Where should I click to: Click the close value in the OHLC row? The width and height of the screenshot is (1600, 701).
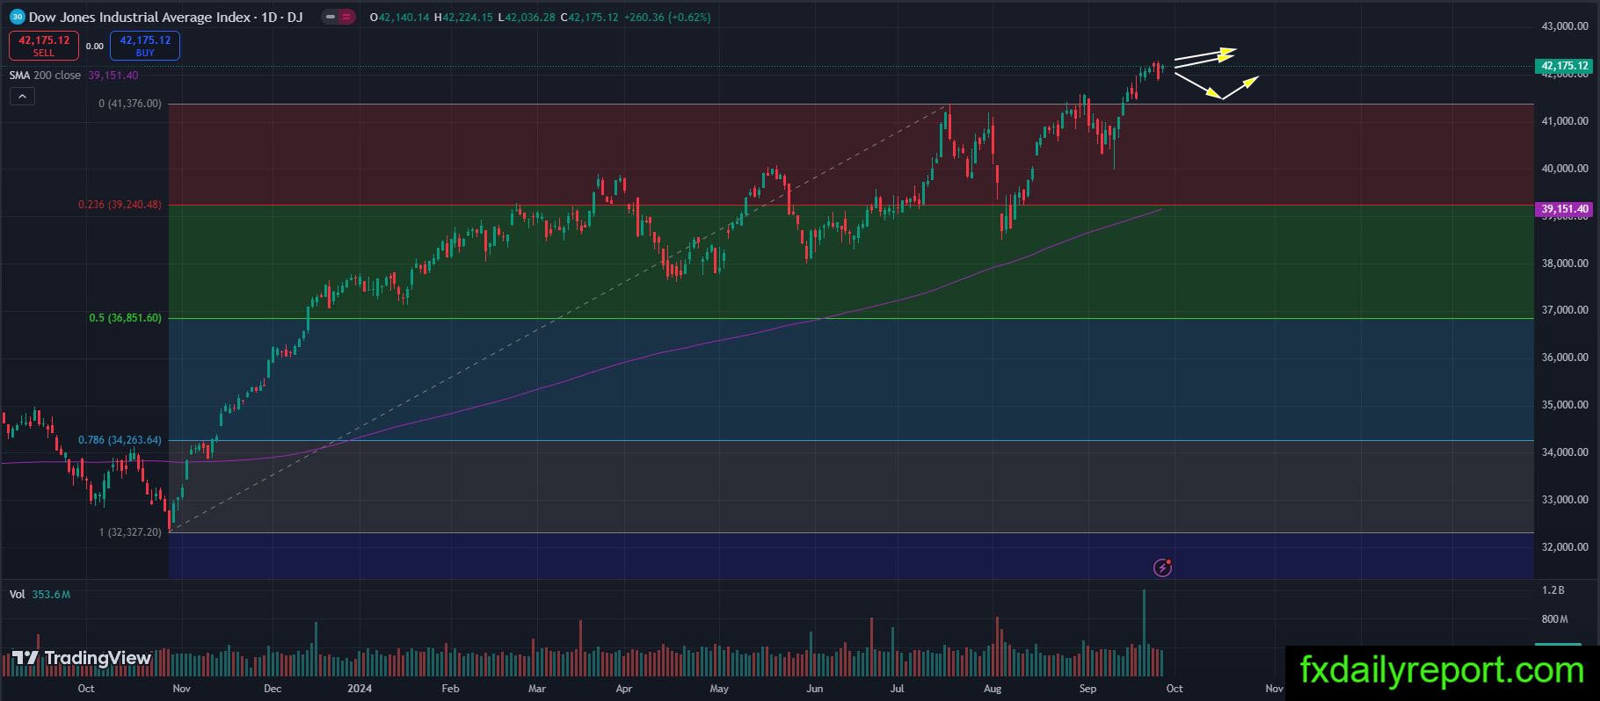589,17
